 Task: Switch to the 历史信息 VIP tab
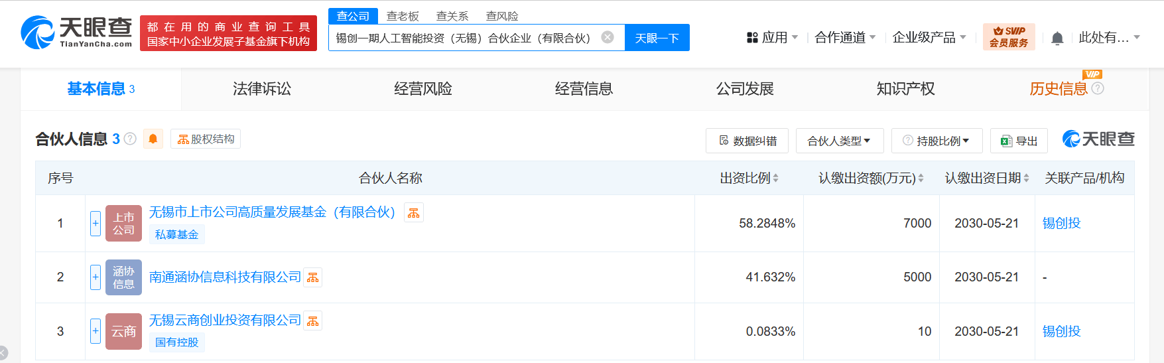pyautogui.click(x=1059, y=89)
